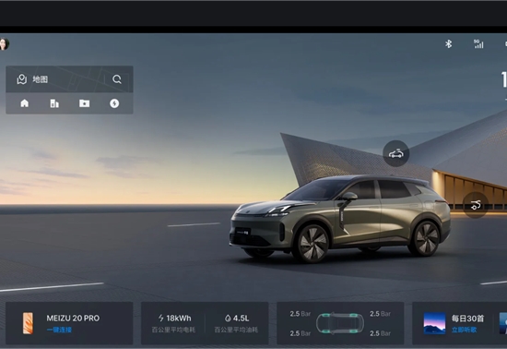Tap the round charging-port button near rear wheel
The height and width of the screenshot is (349, 507).
click(x=476, y=205)
